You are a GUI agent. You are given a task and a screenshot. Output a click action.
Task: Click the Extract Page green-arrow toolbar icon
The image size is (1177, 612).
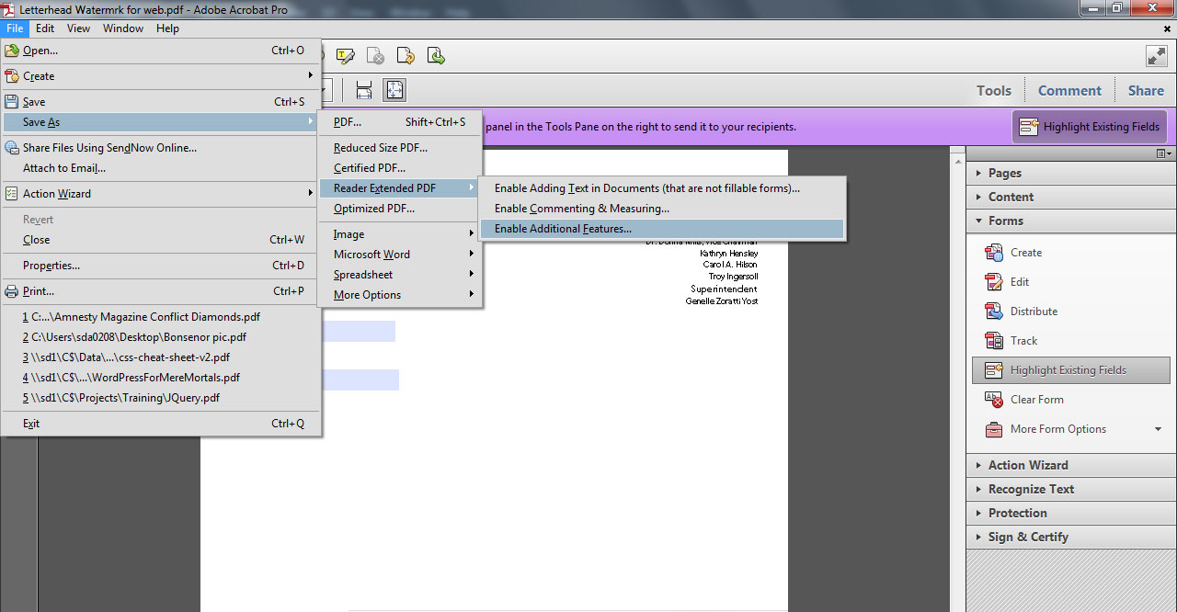click(x=436, y=56)
